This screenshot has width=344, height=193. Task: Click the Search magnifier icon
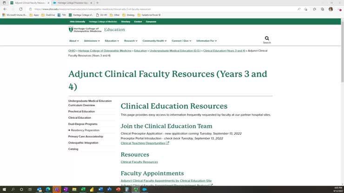[x=267, y=39]
